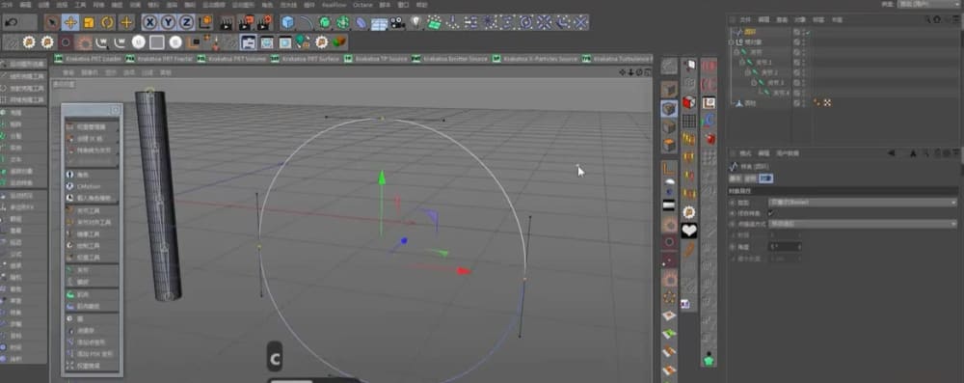964x383 pixels.
Task: Click Krakatoa PRT Surface button
Action: tap(306, 59)
